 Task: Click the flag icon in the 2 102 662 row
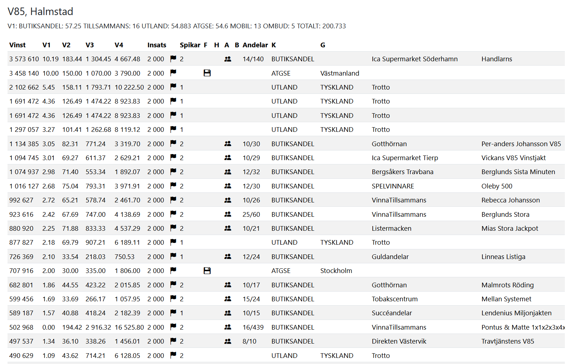pos(173,87)
